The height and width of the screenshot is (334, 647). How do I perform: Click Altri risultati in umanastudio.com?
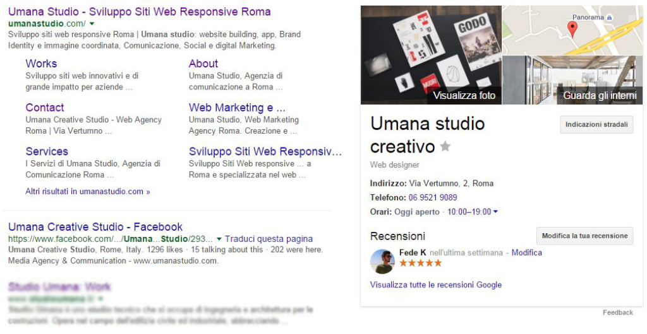pyautogui.click(x=88, y=192)
